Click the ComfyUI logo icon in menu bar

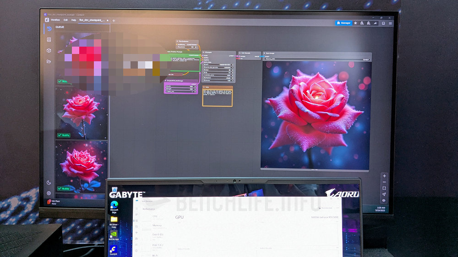[x=47, y=20]
